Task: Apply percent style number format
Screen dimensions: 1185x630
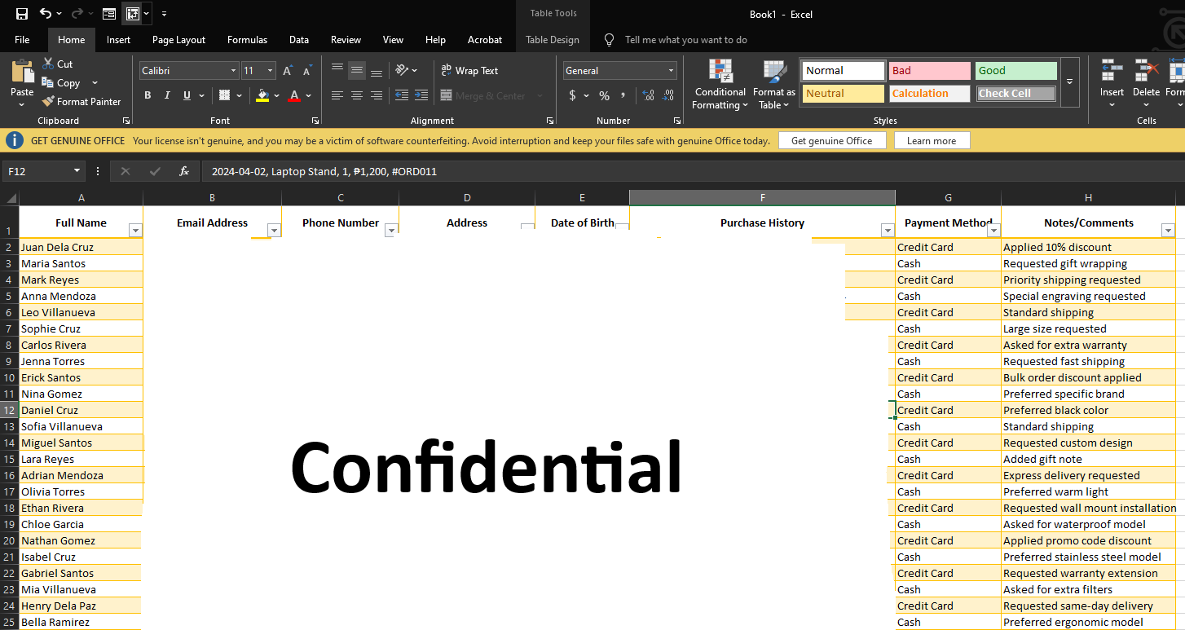Action: pyautogui.click(x=604, y=95)
